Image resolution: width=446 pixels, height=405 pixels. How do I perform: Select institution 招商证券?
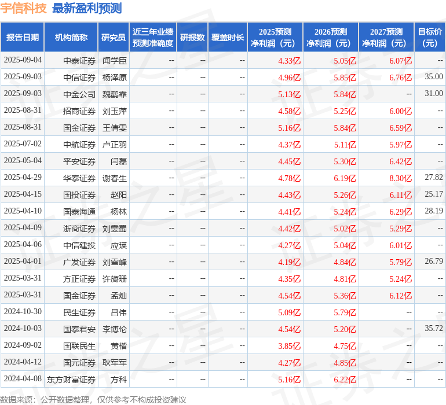pos(79,111)
